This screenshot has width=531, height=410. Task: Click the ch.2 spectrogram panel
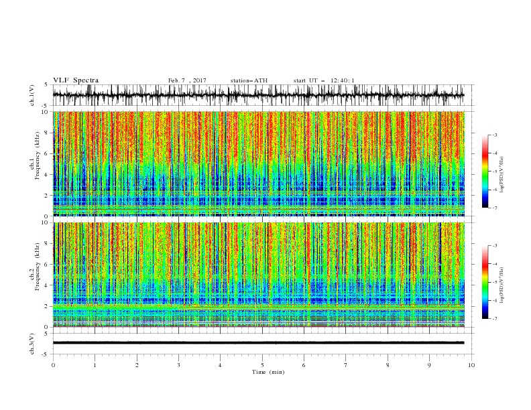[x=258, y=275]
